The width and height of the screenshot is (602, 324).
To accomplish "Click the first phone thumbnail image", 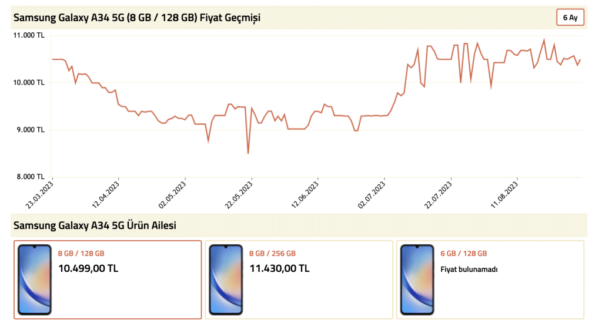I will 35,280.
